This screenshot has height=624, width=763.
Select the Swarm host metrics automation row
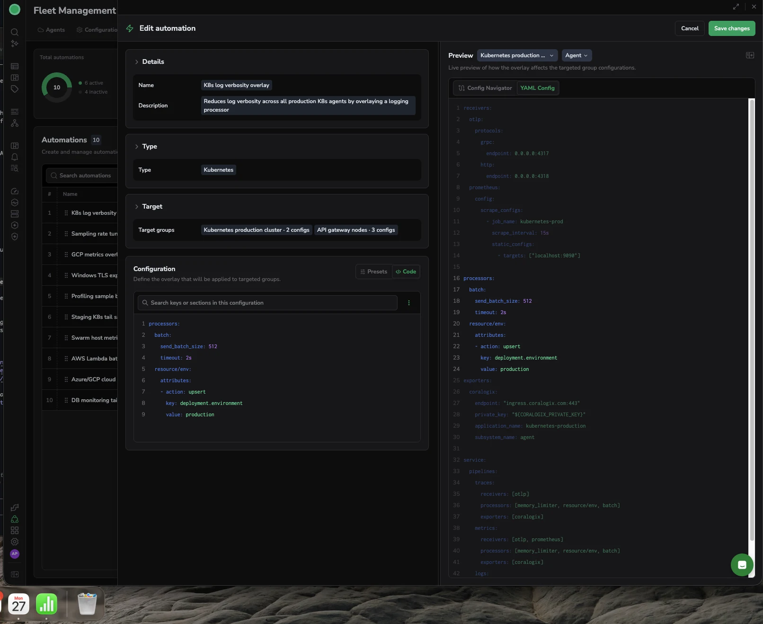80,338
